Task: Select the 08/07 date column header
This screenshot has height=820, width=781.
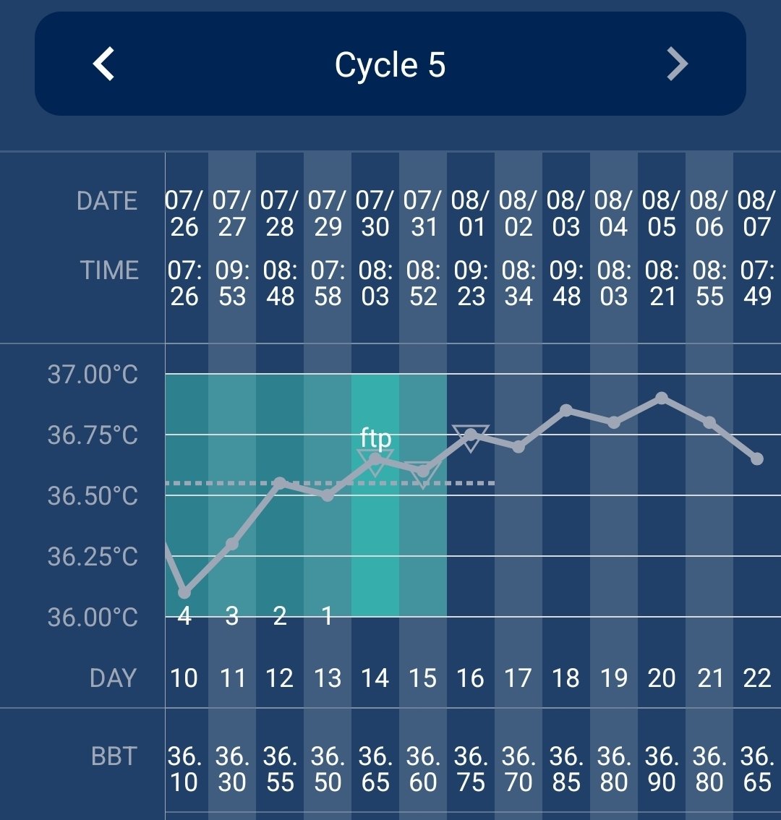Action: tap(757, 213)
